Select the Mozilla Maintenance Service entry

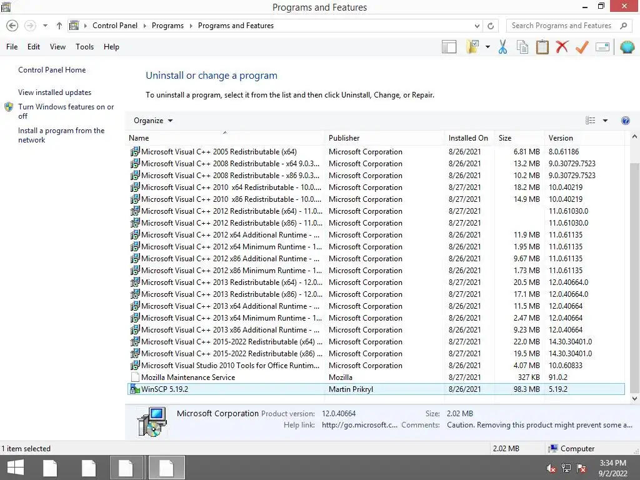(x=376, y=377)
